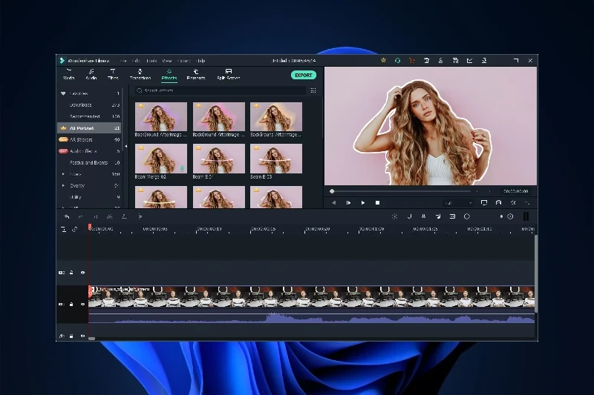Click the green EXPORT button
Image resolution: width=594 pixels, height=395 pixels.
pyautogui.click(x=304, y=75)
